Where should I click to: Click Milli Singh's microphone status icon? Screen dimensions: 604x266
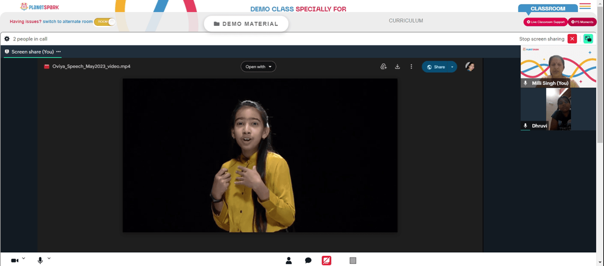point(525,83)
